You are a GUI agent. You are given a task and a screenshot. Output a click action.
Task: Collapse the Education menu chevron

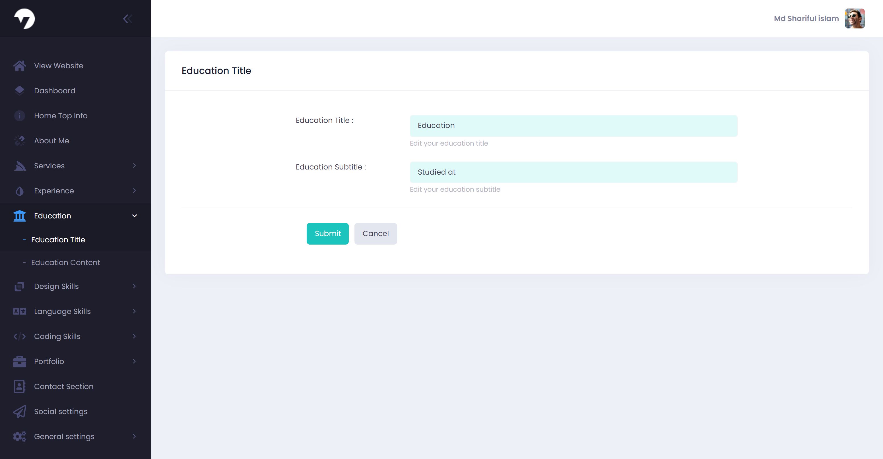[x=134, y=216]
